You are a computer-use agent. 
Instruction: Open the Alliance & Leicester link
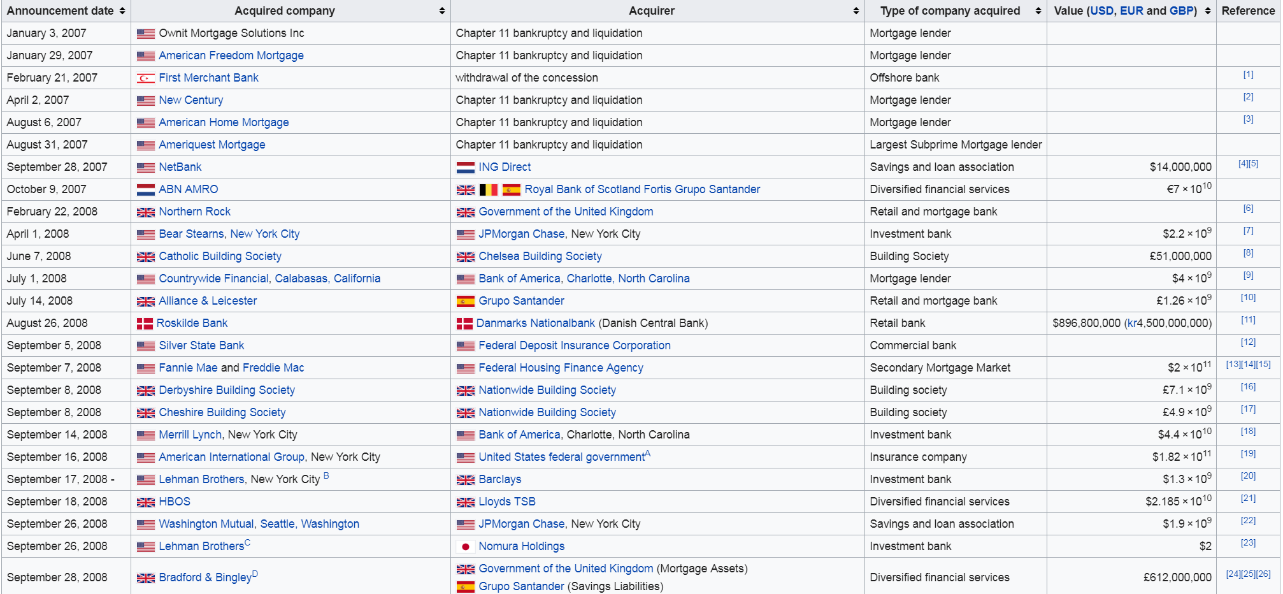[x=208, y=301]
